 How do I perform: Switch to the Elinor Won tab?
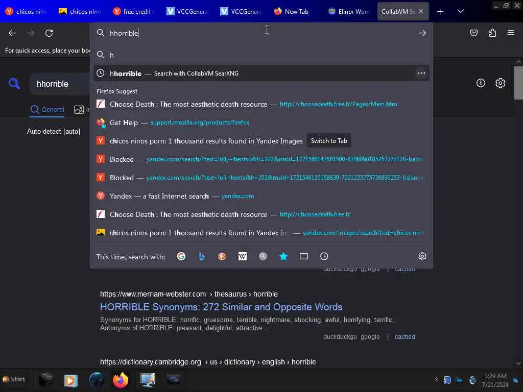(348, 11)
